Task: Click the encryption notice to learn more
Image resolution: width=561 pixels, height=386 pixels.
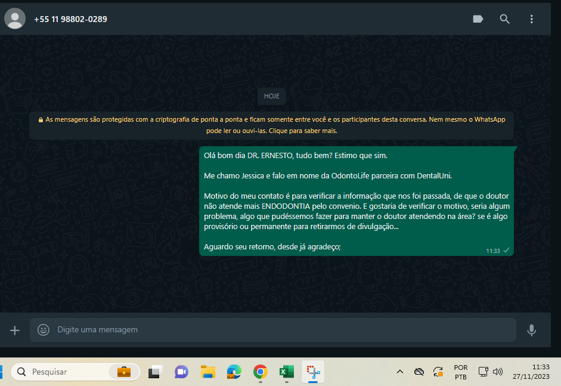Action: (x=271, y=125)
